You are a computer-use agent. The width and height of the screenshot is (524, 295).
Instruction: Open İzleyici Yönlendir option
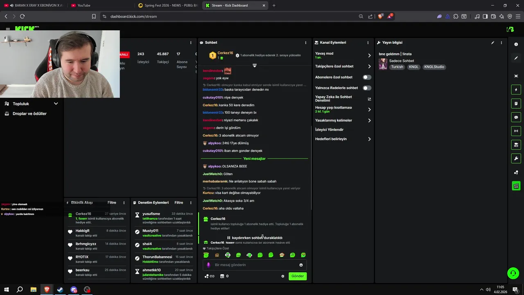pyautogui.click(x=329, y=129)
